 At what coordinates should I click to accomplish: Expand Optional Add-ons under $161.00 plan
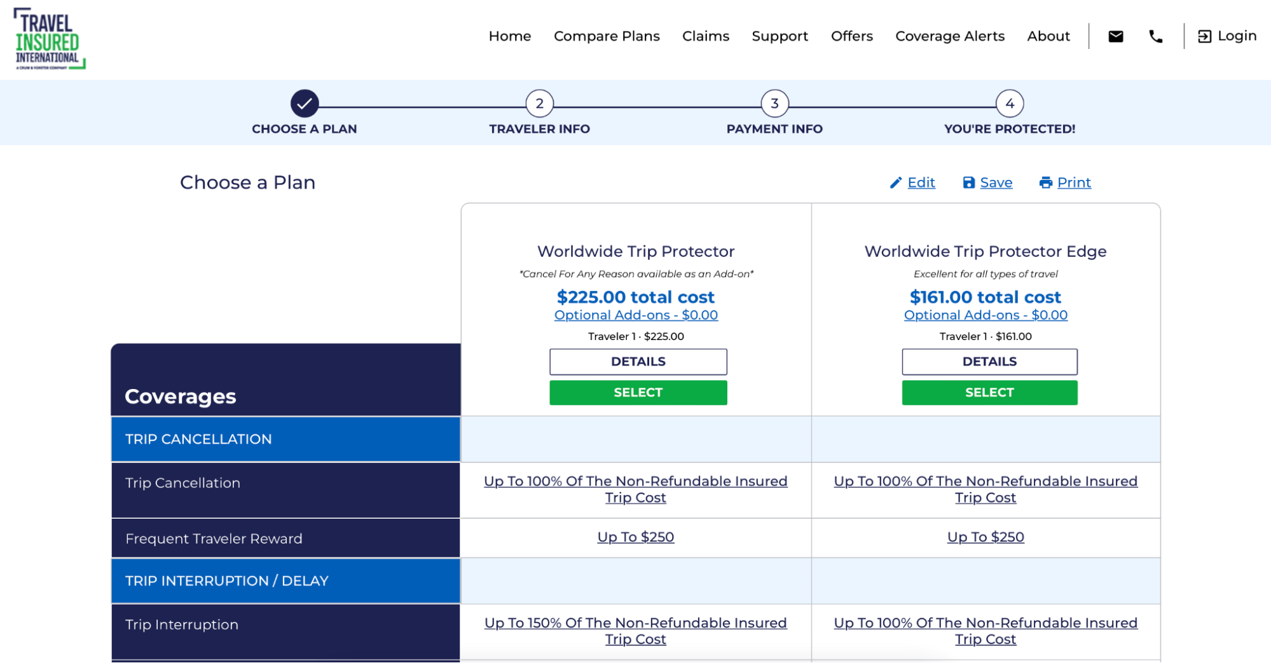985,315
